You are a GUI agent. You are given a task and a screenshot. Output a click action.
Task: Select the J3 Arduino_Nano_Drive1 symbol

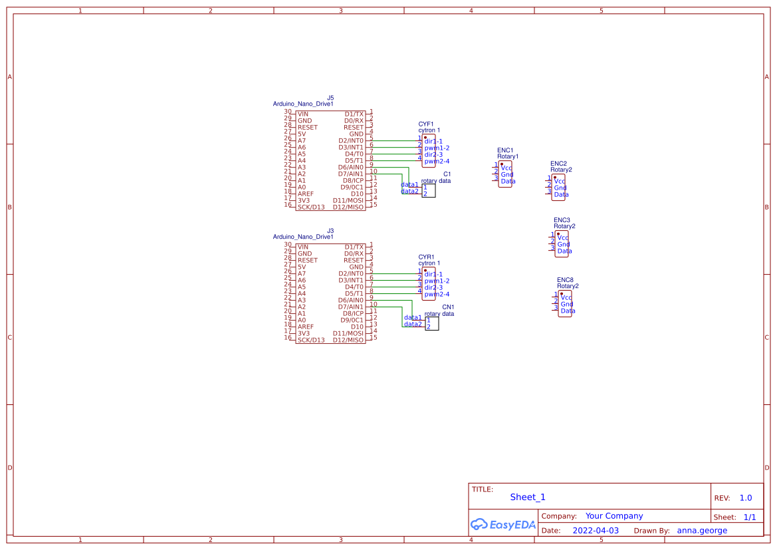point(332,293)
